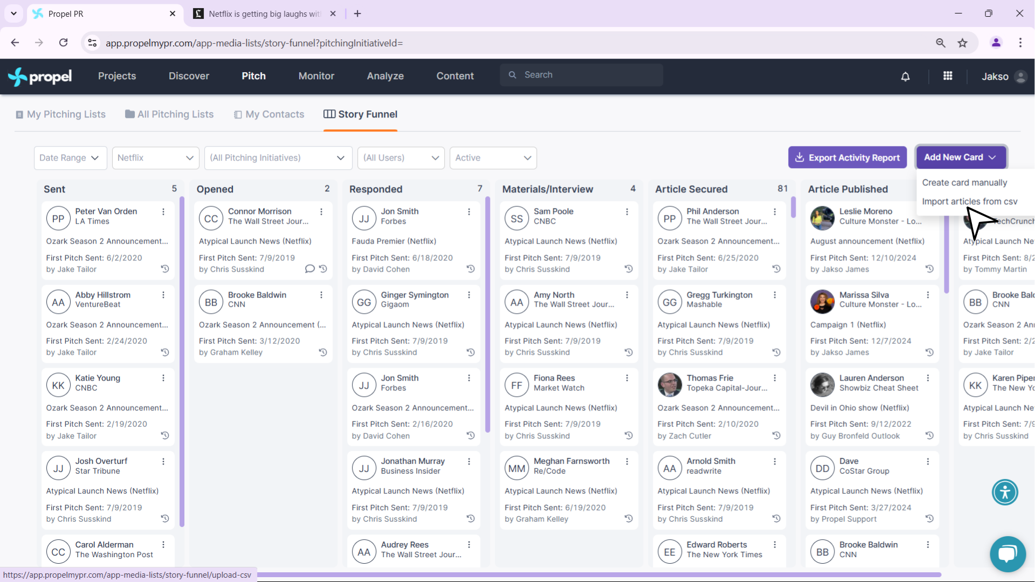
Task: View history icon on Leslie Moreno card
Action: coord(929,269)
